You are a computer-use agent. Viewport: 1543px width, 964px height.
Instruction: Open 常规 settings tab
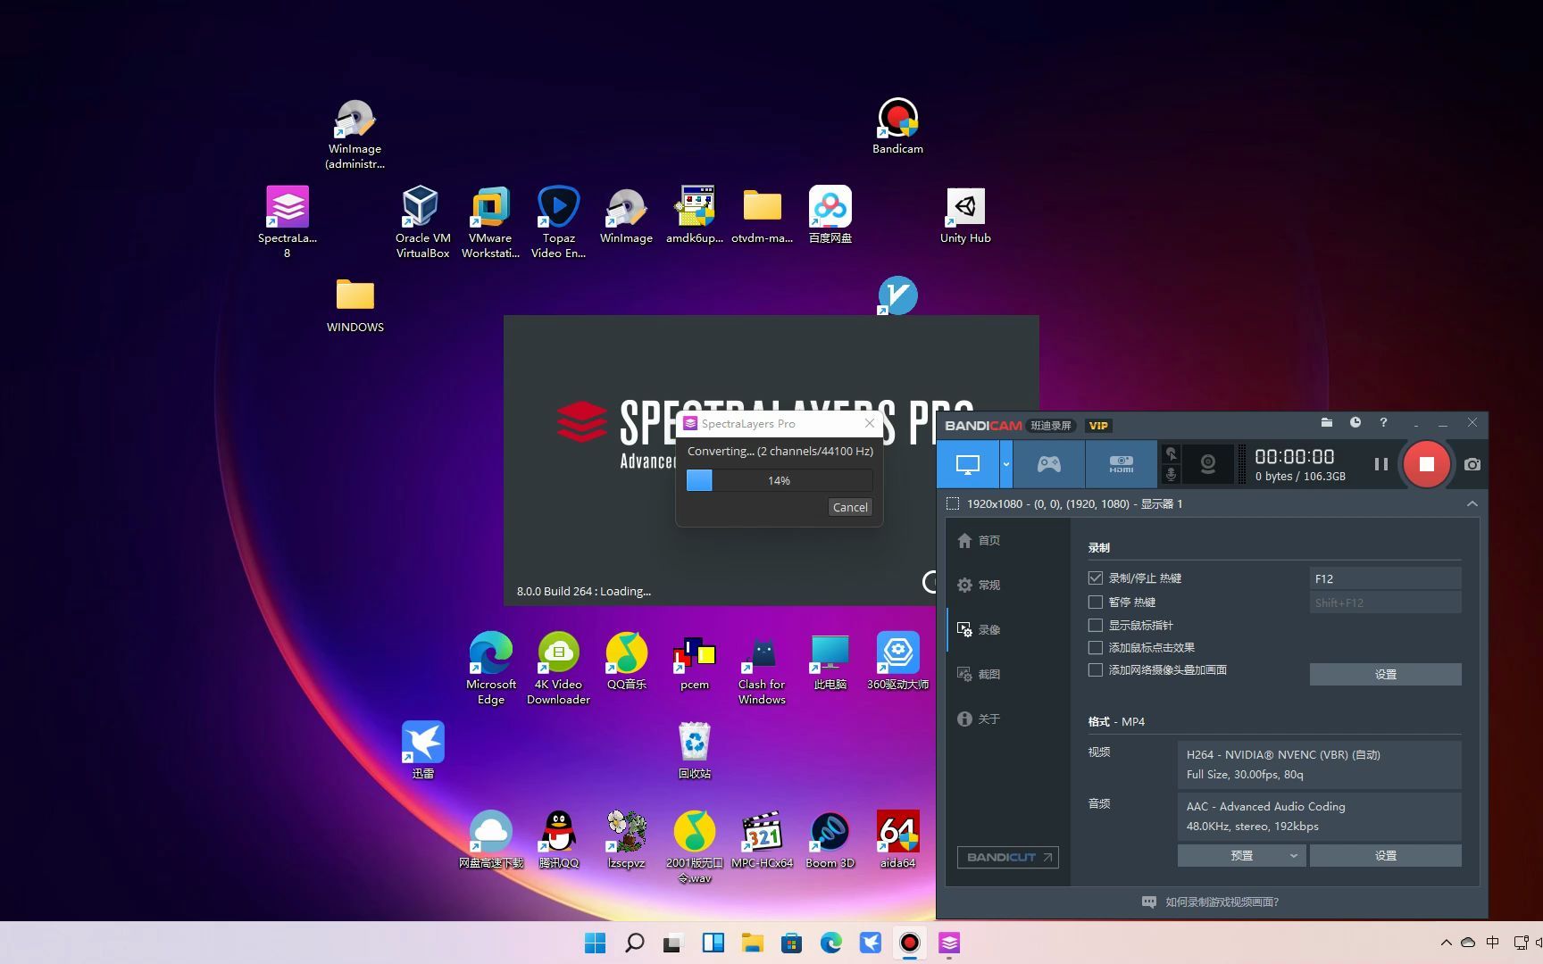click(979, 585)
